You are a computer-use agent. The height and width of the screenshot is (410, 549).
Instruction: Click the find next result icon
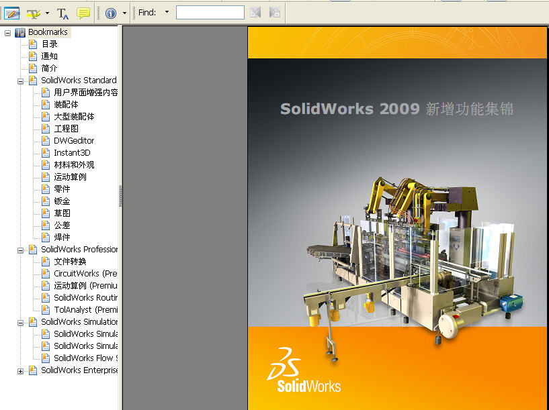(275, 13)
